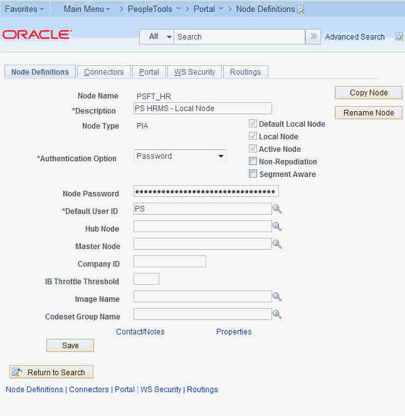
Task: Click the bottom Routings link
Action: 202,390
